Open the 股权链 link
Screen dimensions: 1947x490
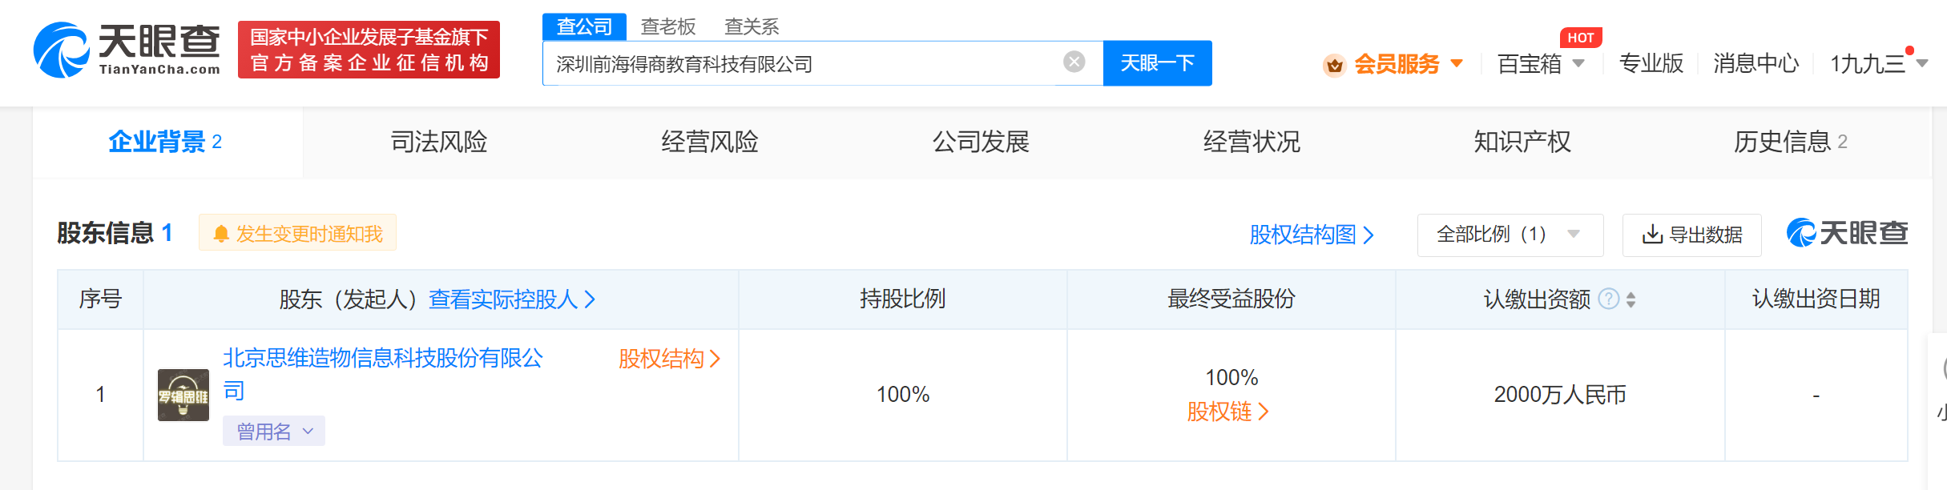point(1228,412)
